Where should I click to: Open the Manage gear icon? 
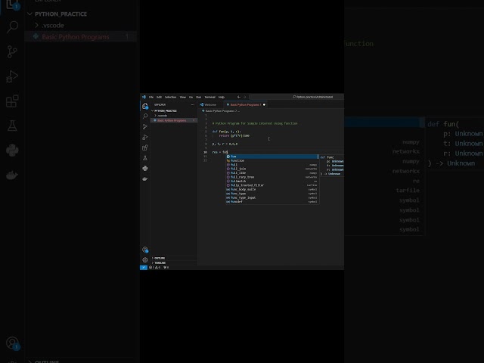point(145,259)
